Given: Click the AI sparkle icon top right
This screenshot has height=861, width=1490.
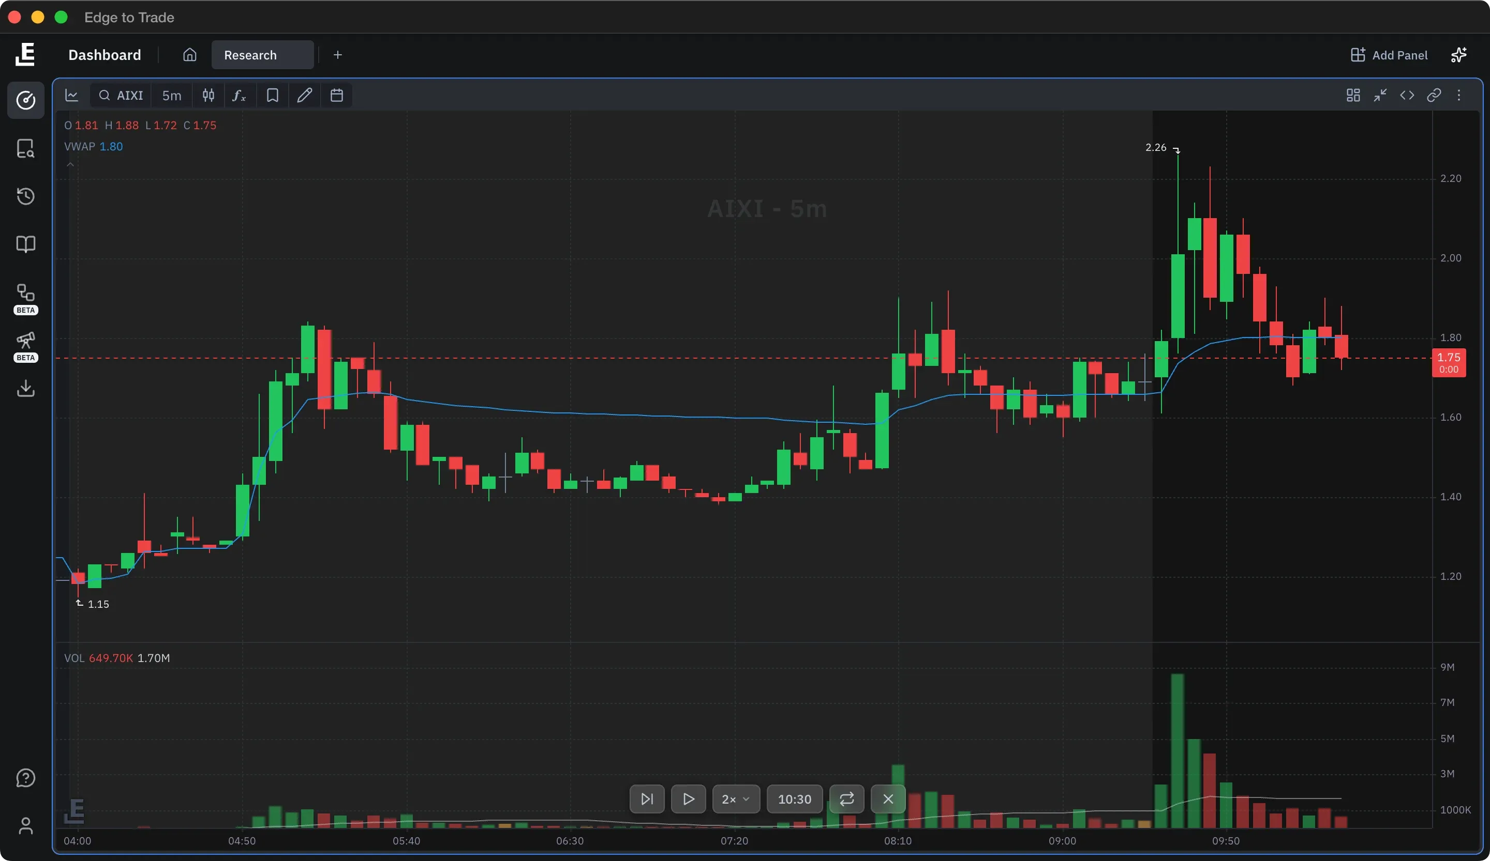Looking at the screenshot, I should pyautogui.click(x=1458, y=55).
